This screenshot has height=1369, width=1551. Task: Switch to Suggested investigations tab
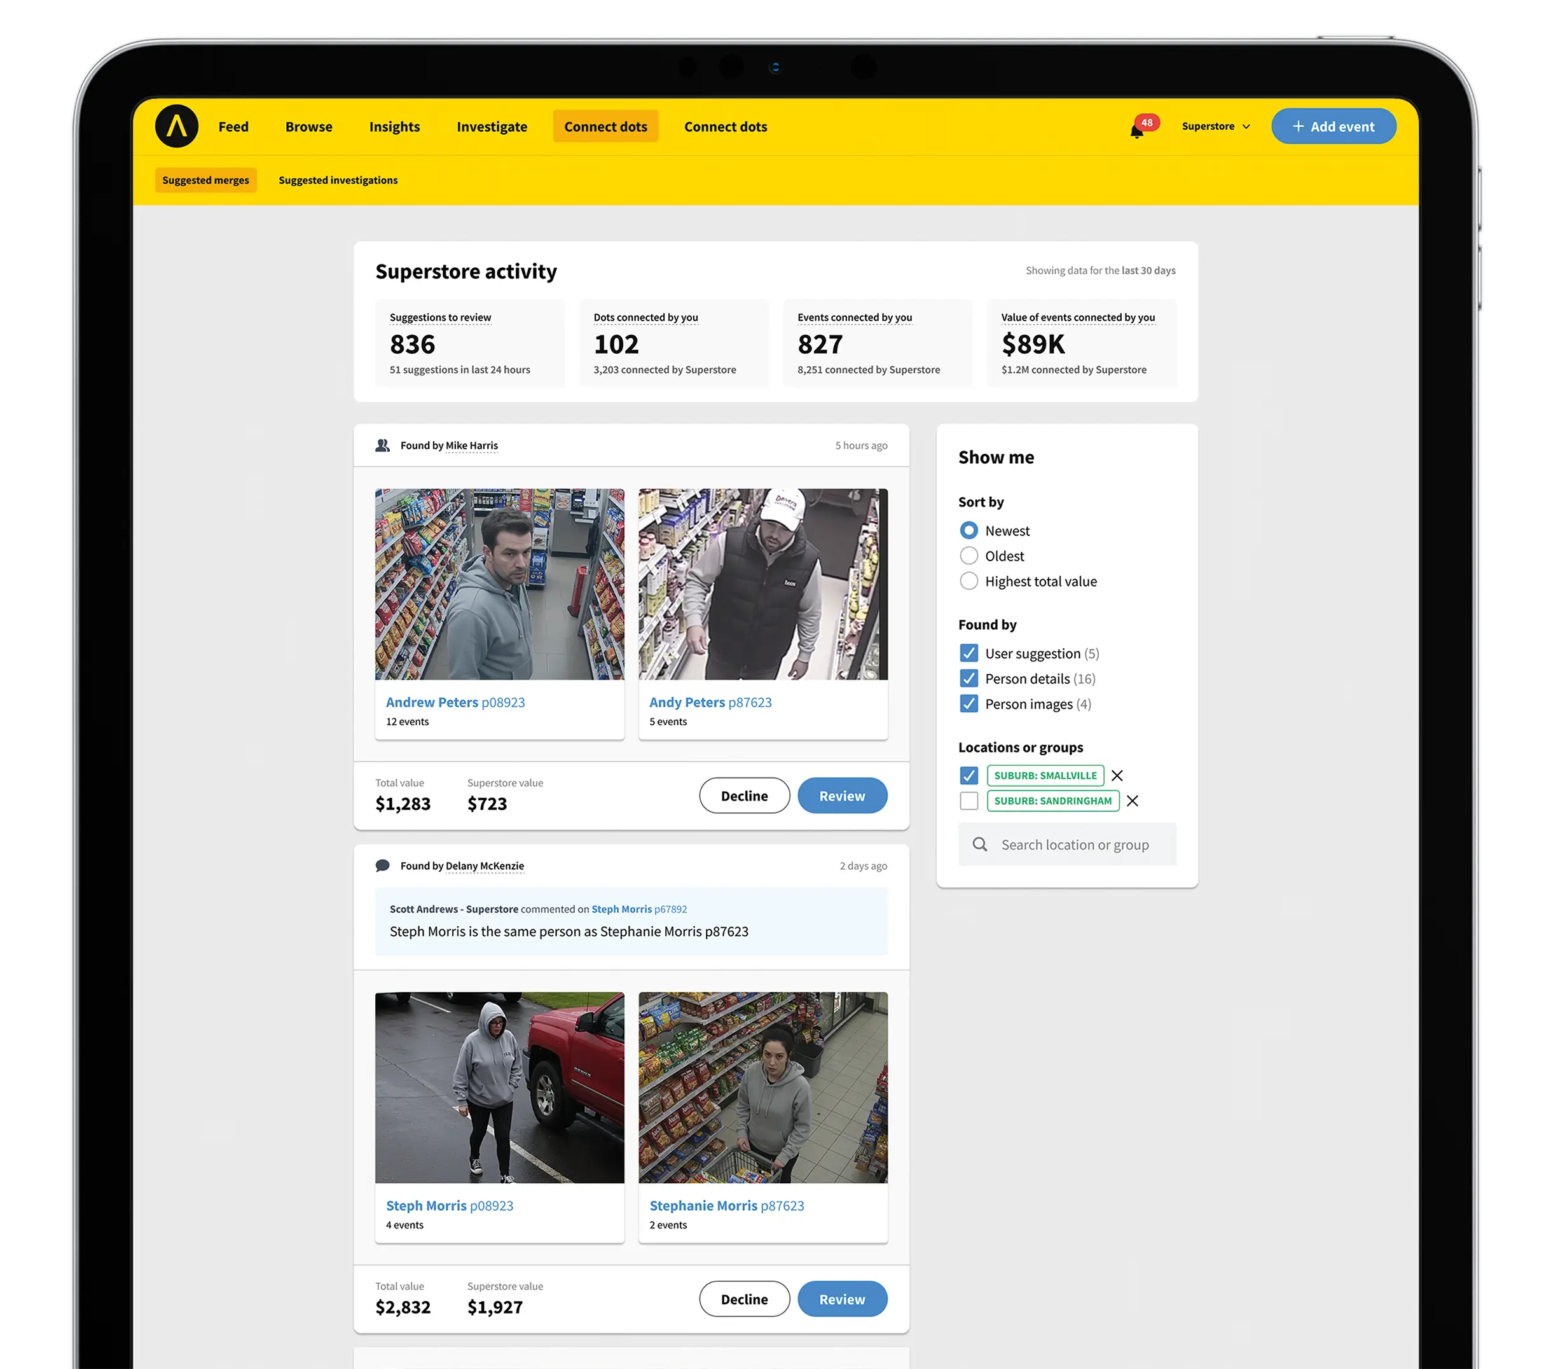(x=338, y=180)
